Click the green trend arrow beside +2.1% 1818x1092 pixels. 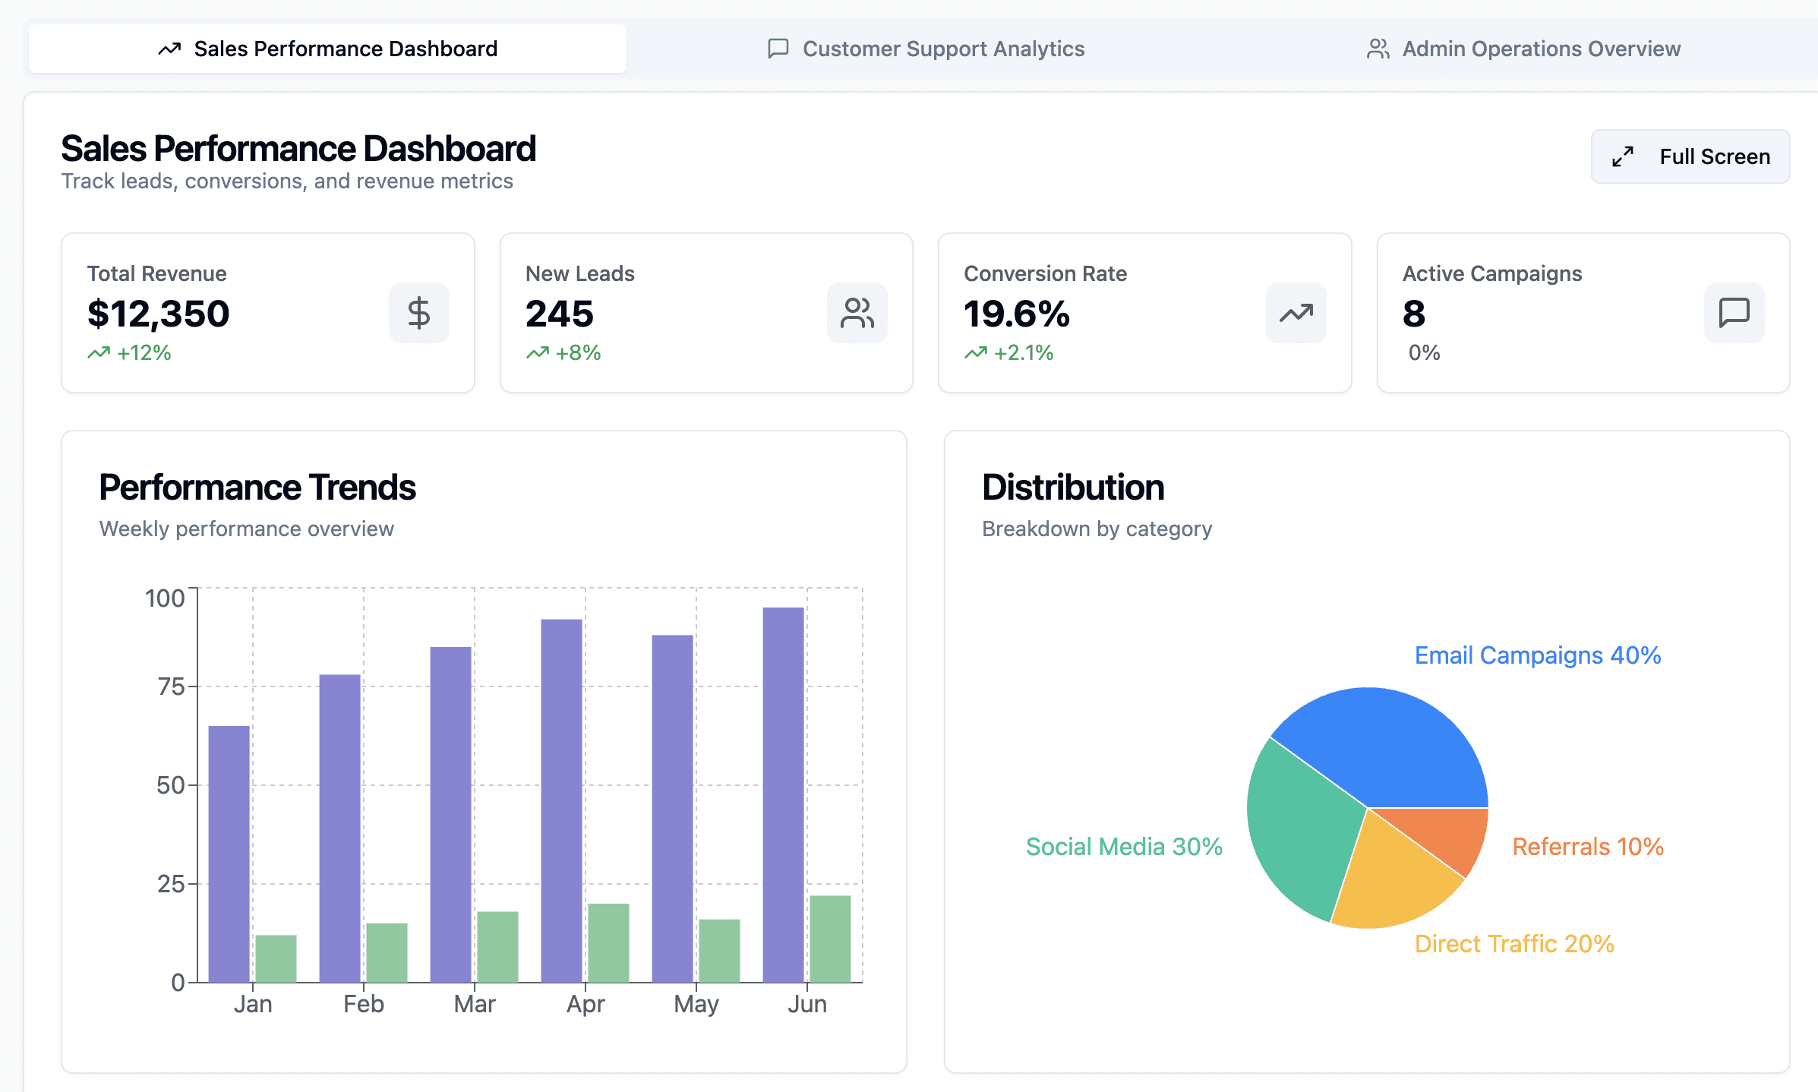tap(976, 353)
